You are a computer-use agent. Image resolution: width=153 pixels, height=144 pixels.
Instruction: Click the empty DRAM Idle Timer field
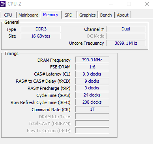click(x=92, y=116)
